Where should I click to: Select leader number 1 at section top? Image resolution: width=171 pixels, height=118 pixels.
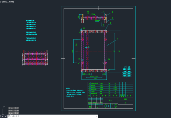pos(103,12)
